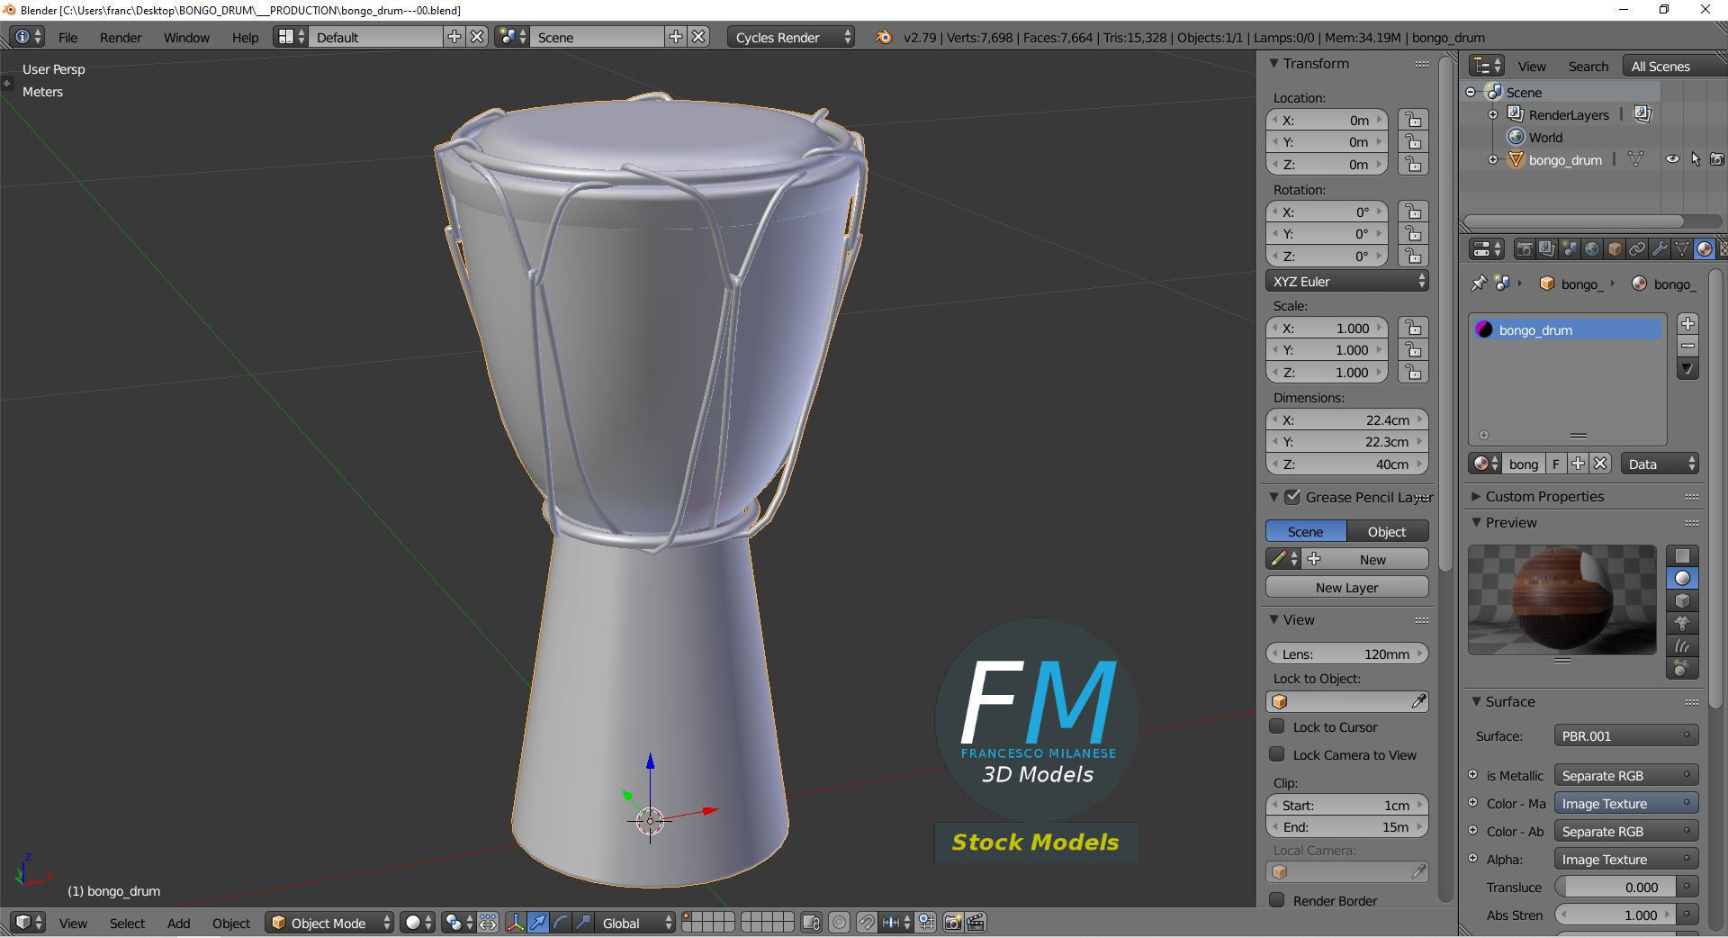The width and height of the screenshot is (1728, 938).
Task: Click the rotate manipulator arc icon
Action: 561,923
